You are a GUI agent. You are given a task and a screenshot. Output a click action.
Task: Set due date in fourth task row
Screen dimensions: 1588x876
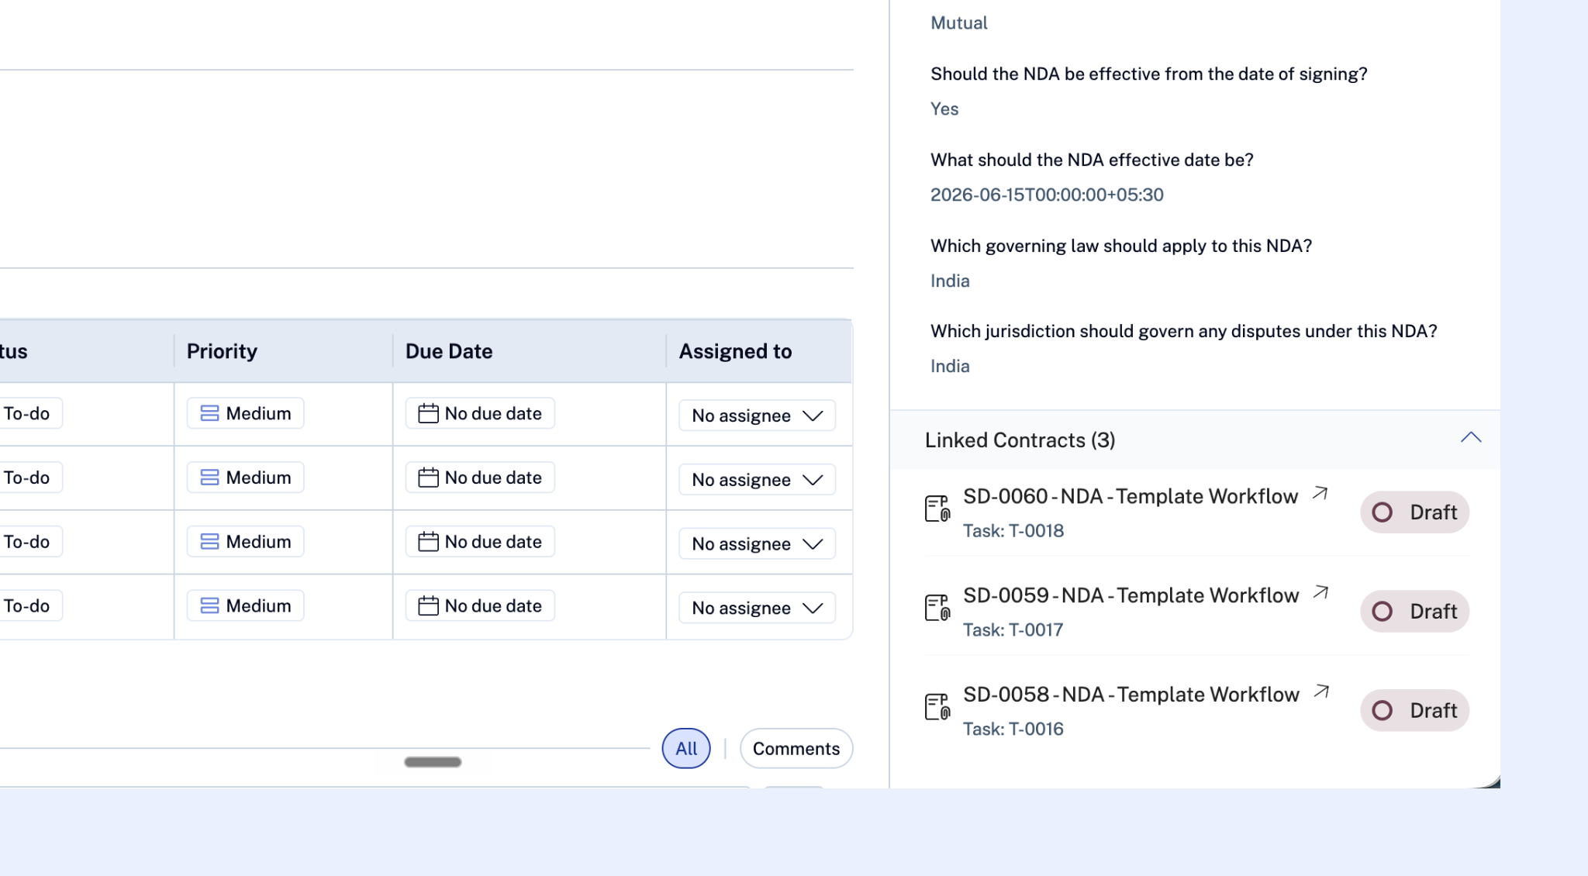click(x=480, y=606)
